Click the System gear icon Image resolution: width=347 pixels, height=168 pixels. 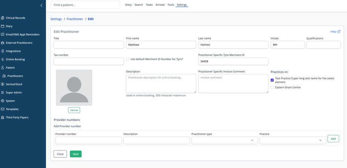point(3,101)
